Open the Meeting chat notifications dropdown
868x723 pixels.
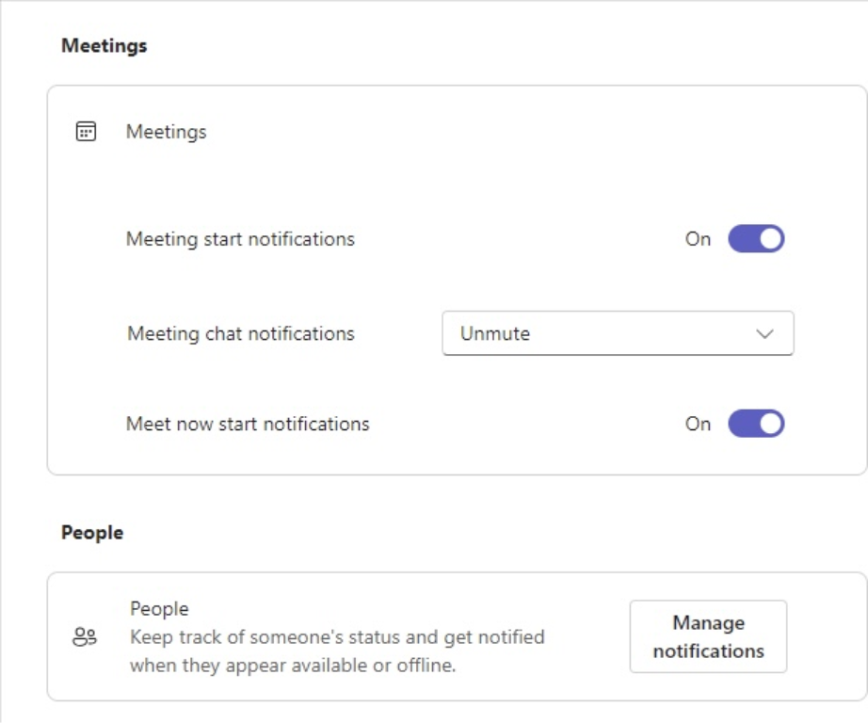coord(618,333)
